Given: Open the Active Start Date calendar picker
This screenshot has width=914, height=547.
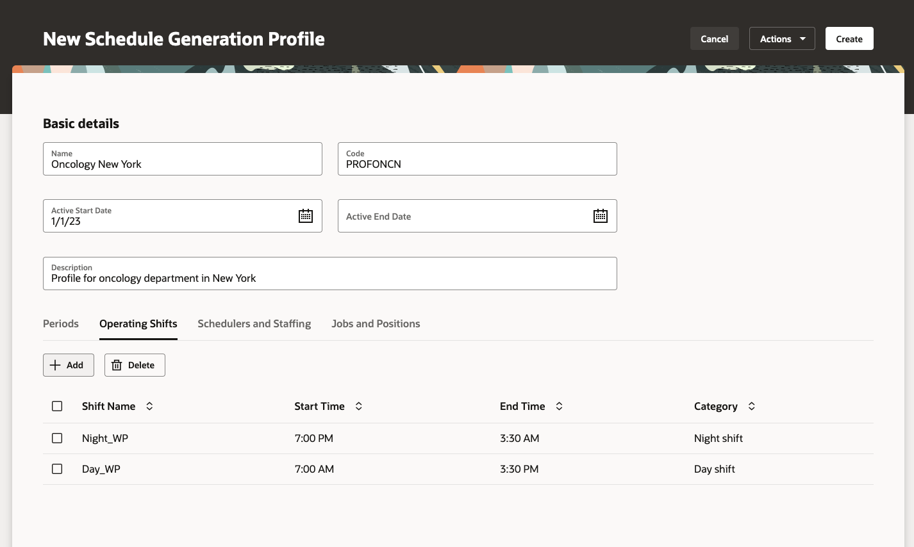Looking at the screenshot, I should (x=306, y=216).
